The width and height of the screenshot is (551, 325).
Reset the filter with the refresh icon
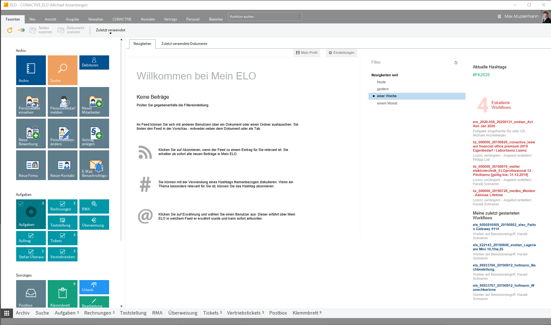click(456, 63)
